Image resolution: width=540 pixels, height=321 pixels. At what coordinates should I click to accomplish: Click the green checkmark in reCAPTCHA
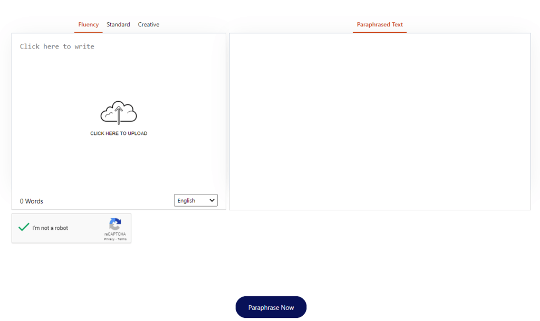[x=24, y=227]
